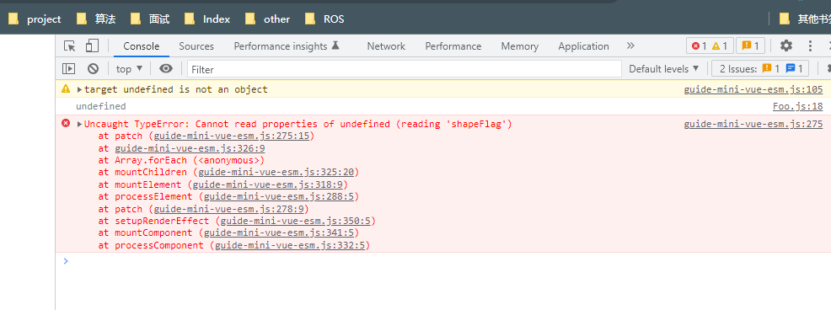831x310 pixels.
Task: Click the red error count badge
Action: point(699,46)
